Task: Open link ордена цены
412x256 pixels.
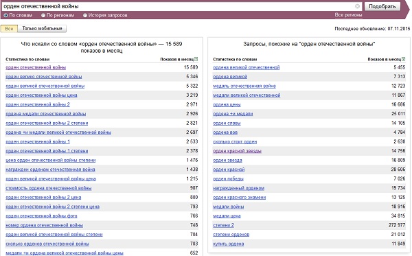Action: click(x=227, y=104)
